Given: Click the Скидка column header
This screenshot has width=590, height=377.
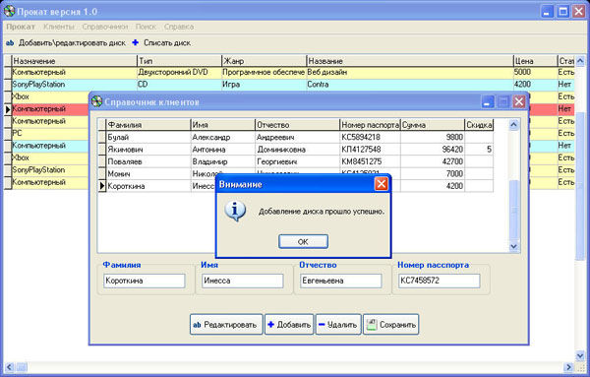Looking at the screenshot, I should click(x=479, y=125).
